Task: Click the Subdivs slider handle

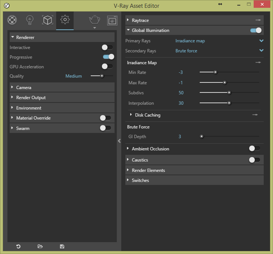Action: (229, 92)
